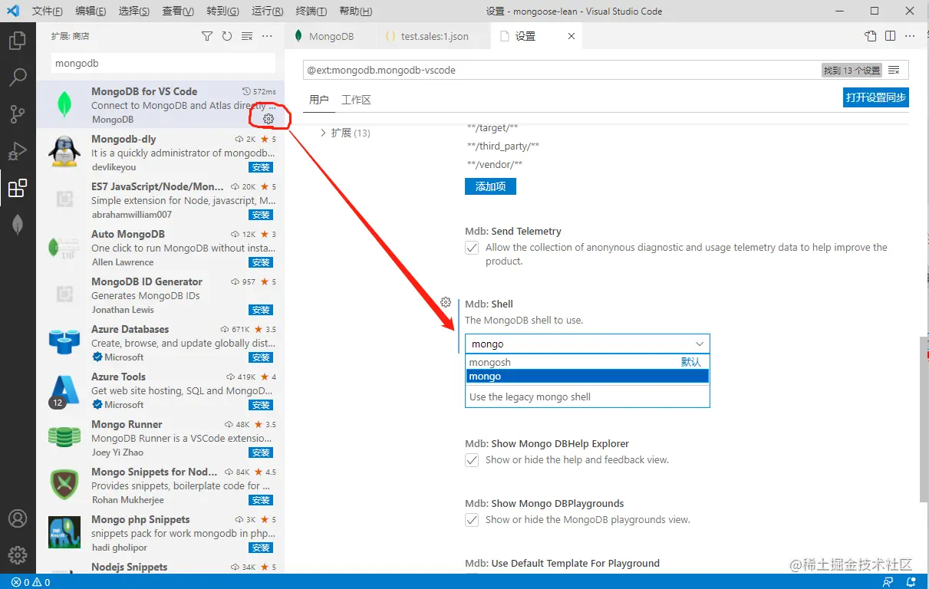
Task: Click the extensions search box with mongodb
Action: (163, 64)
